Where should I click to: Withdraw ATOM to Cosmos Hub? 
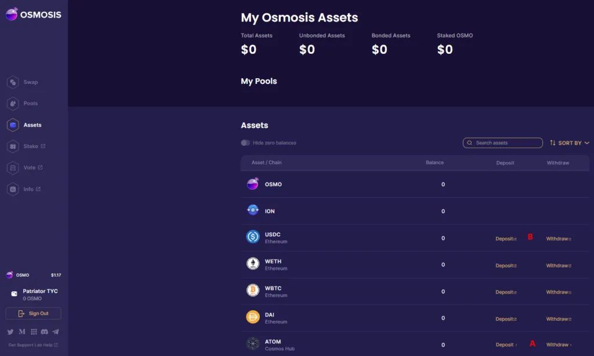(x=559, y=344)
